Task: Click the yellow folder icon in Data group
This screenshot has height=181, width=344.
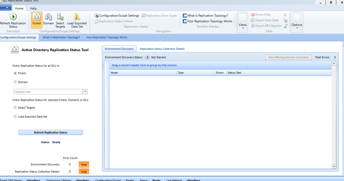Action: pyautogui.click(x=285, y=15)
